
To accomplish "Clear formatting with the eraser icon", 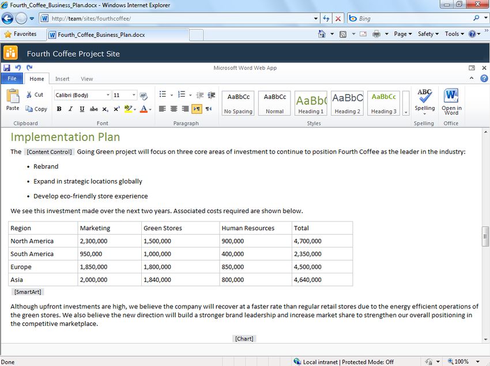I will point(144,95).
